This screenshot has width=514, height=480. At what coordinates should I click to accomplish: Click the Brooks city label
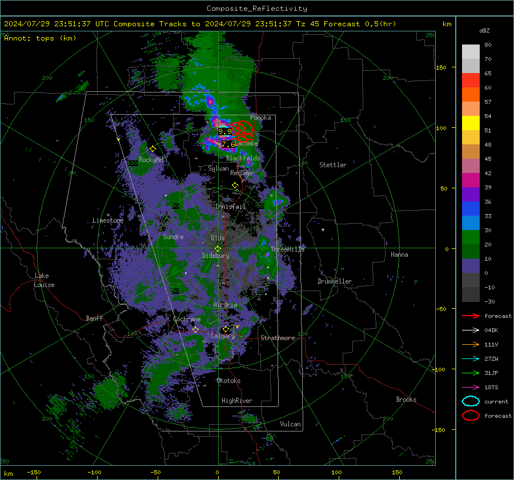pyautogui.click(x=406, y=400)
